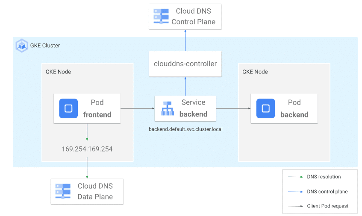Click the 169.254.169.254 address text

coord(87,149)
